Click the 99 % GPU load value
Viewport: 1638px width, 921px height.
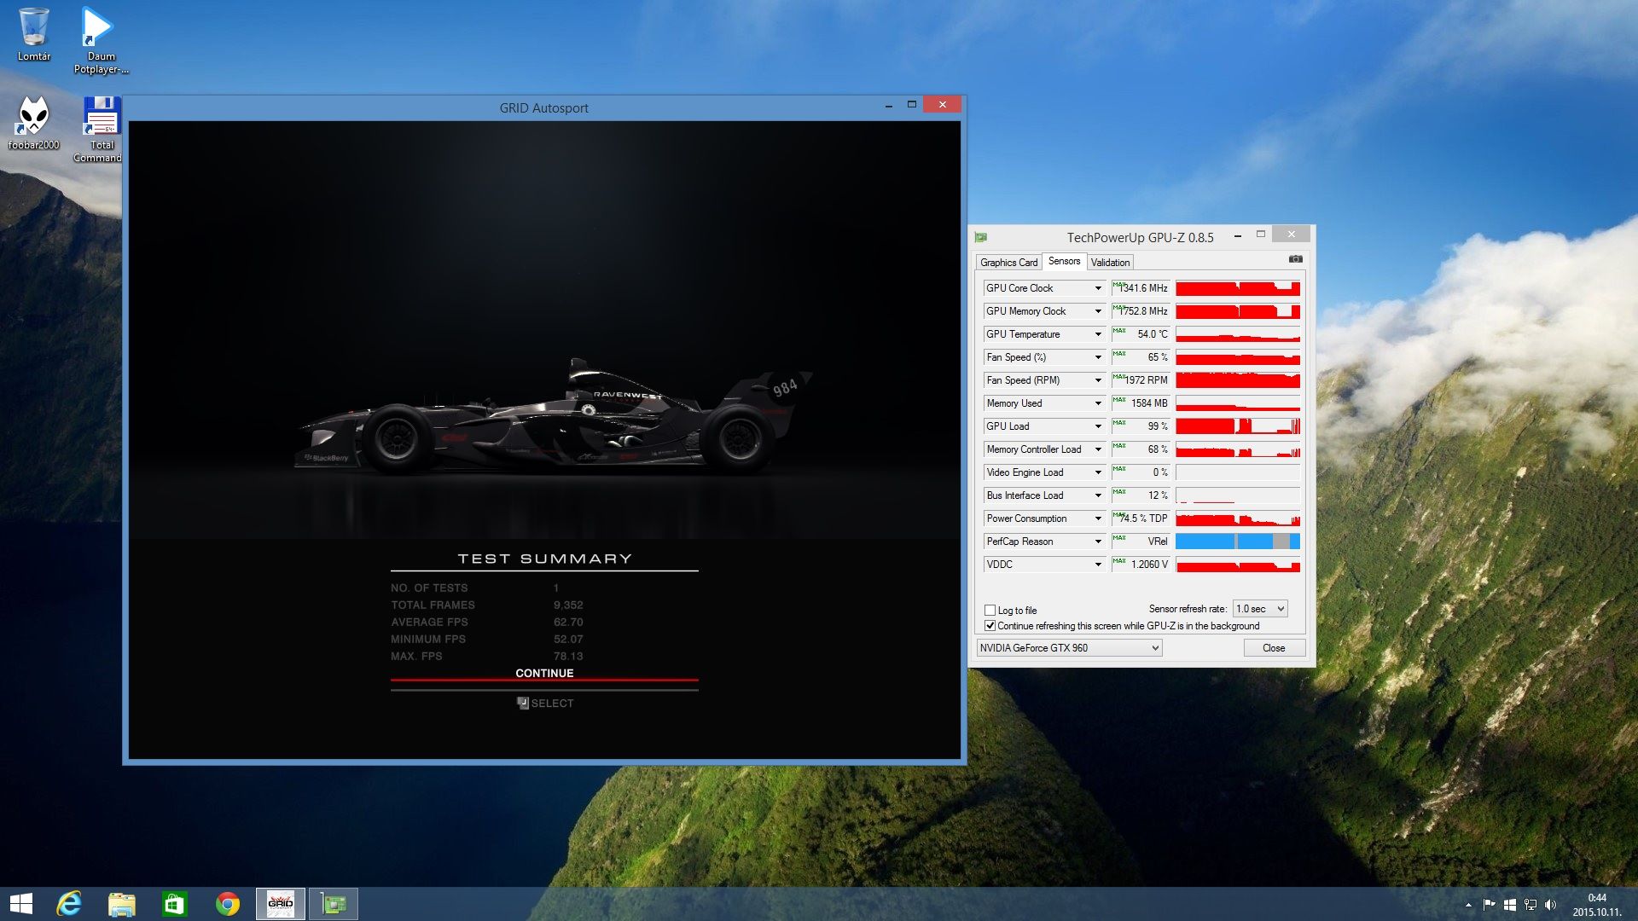pyautogui.click(x=1141, y=426)
